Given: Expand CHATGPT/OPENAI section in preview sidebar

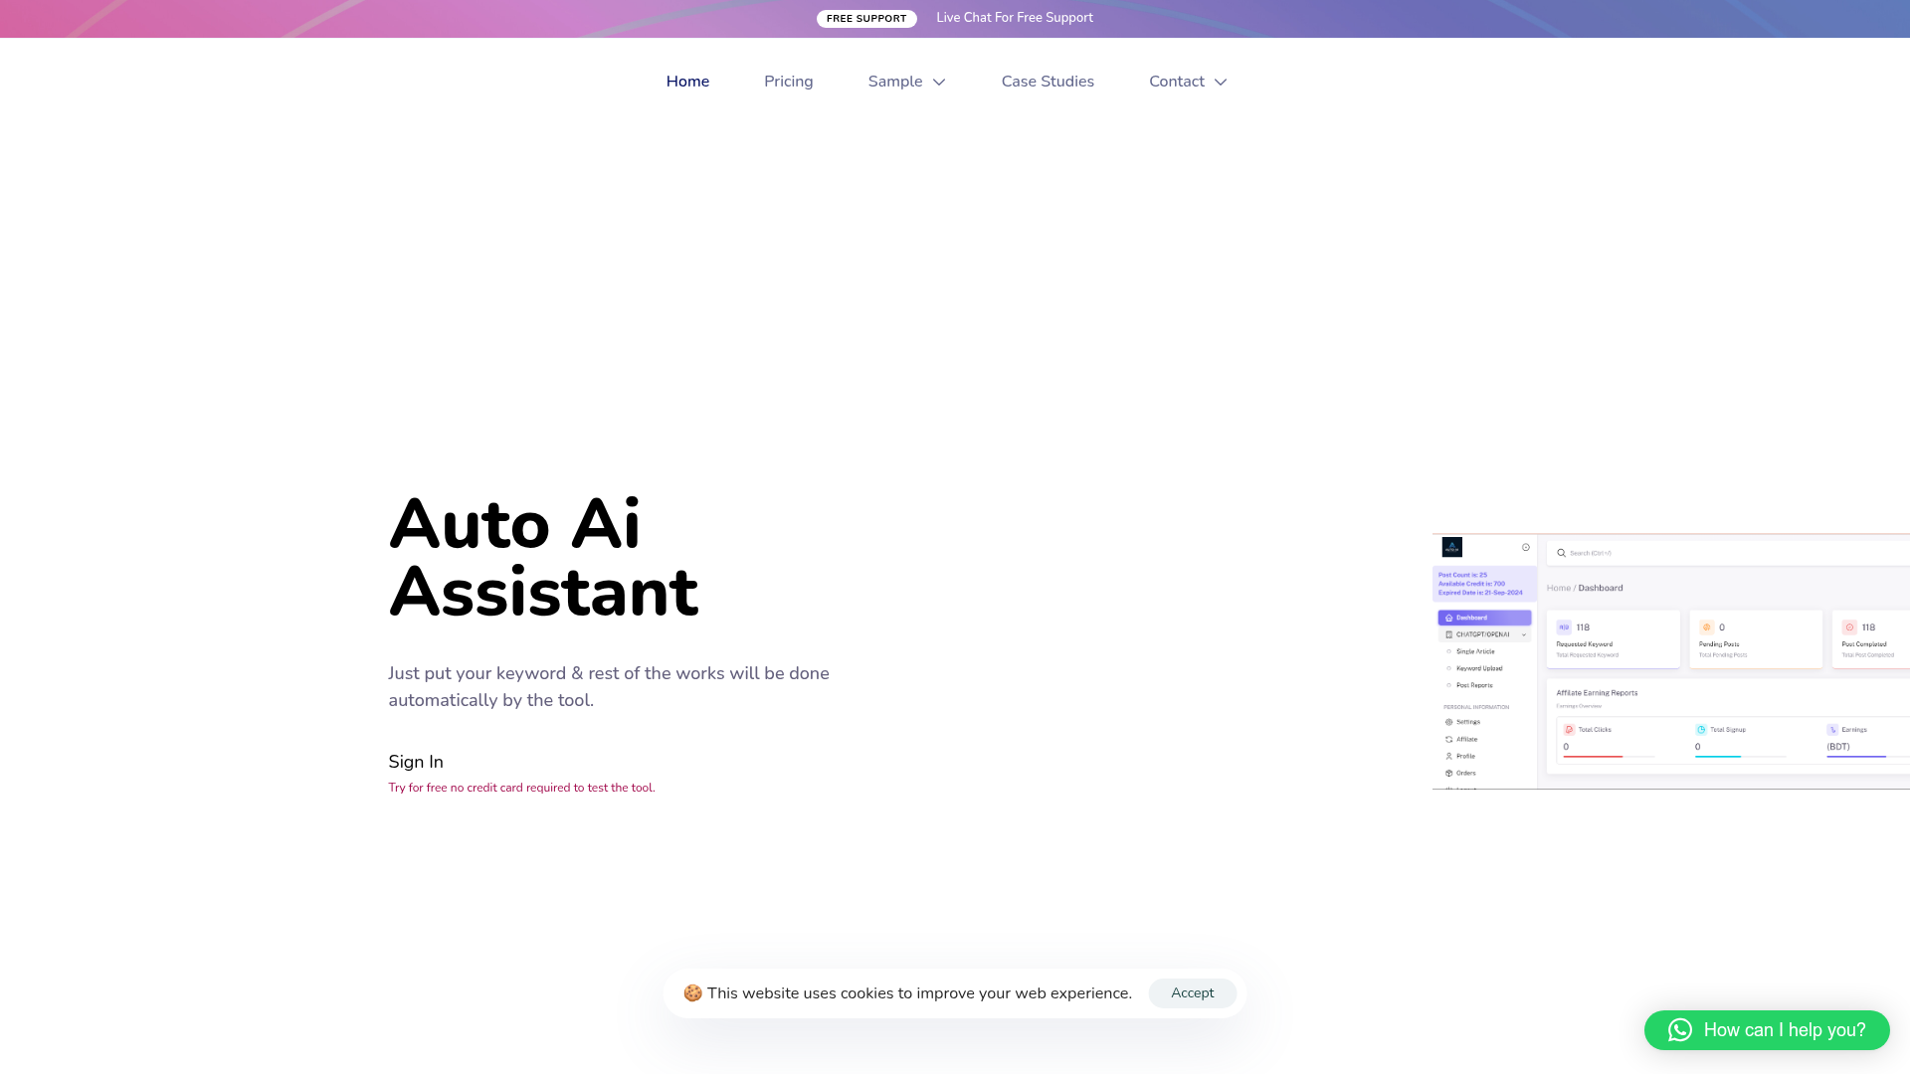Looking at the screenshot, I should 1523,634.
